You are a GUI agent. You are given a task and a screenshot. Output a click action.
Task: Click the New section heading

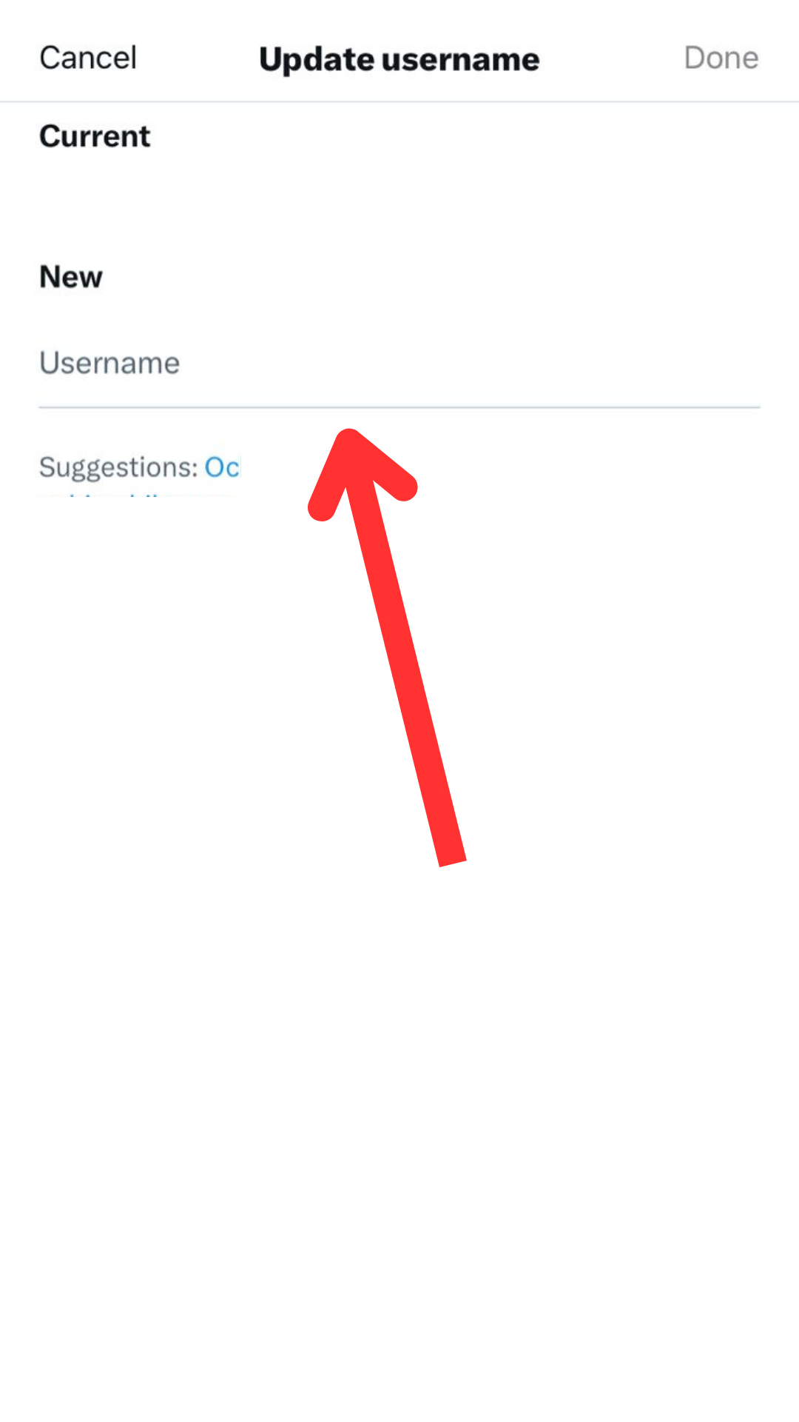71,277
